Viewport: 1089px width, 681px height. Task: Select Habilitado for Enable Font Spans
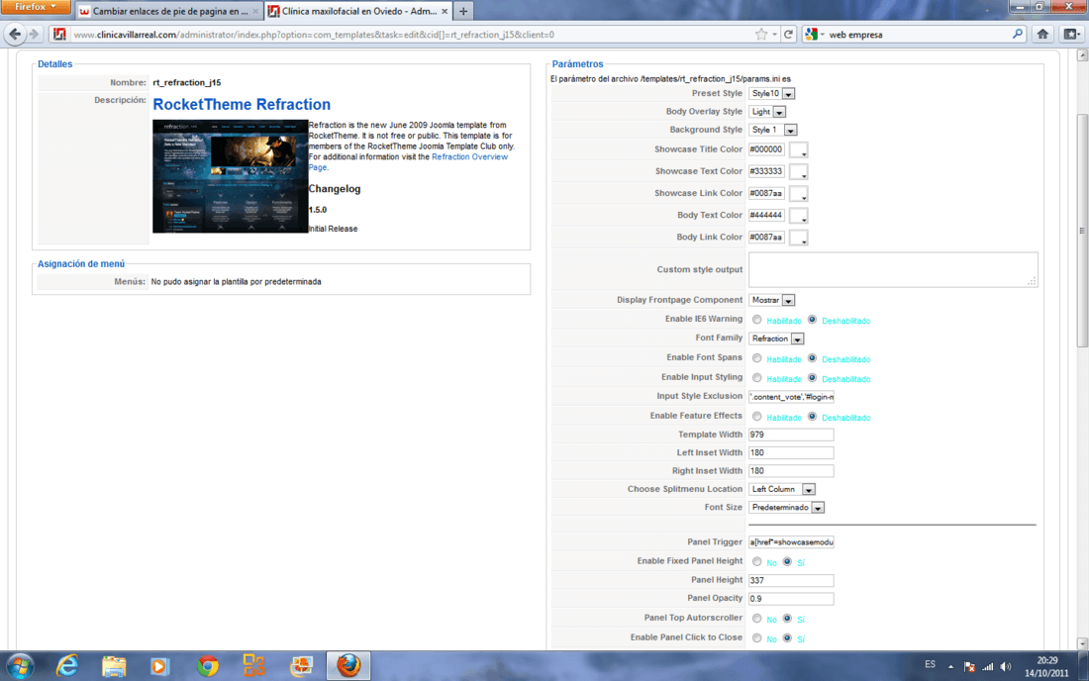tap(757, 358)
